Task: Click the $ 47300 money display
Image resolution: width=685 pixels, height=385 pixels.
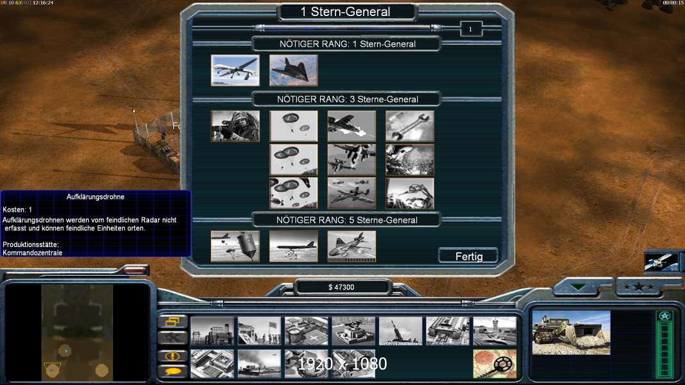Action: [x=342, y=287]
